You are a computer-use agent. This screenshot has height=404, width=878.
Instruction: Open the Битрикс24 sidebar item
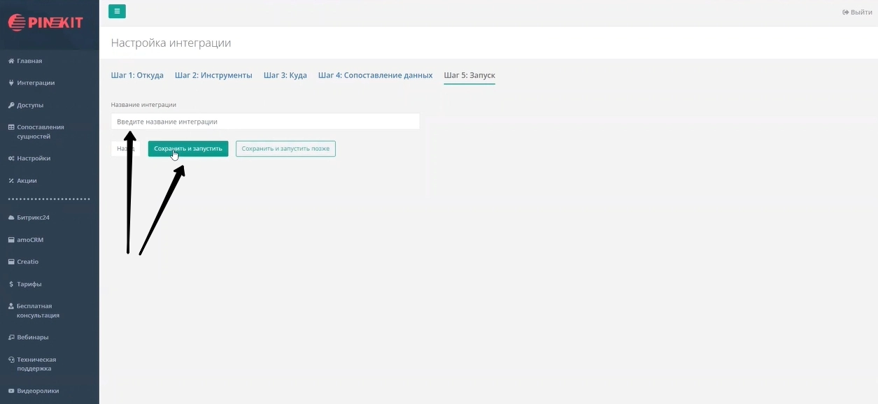[33, 217]
